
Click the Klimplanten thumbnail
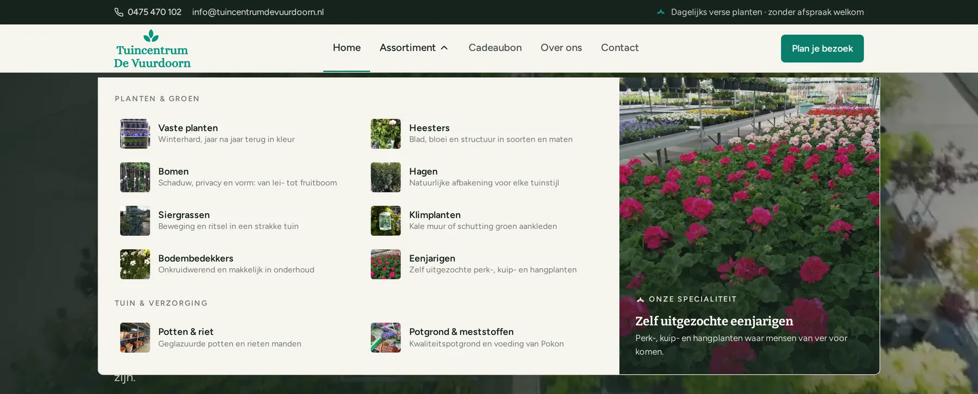[x=386, y=221]
